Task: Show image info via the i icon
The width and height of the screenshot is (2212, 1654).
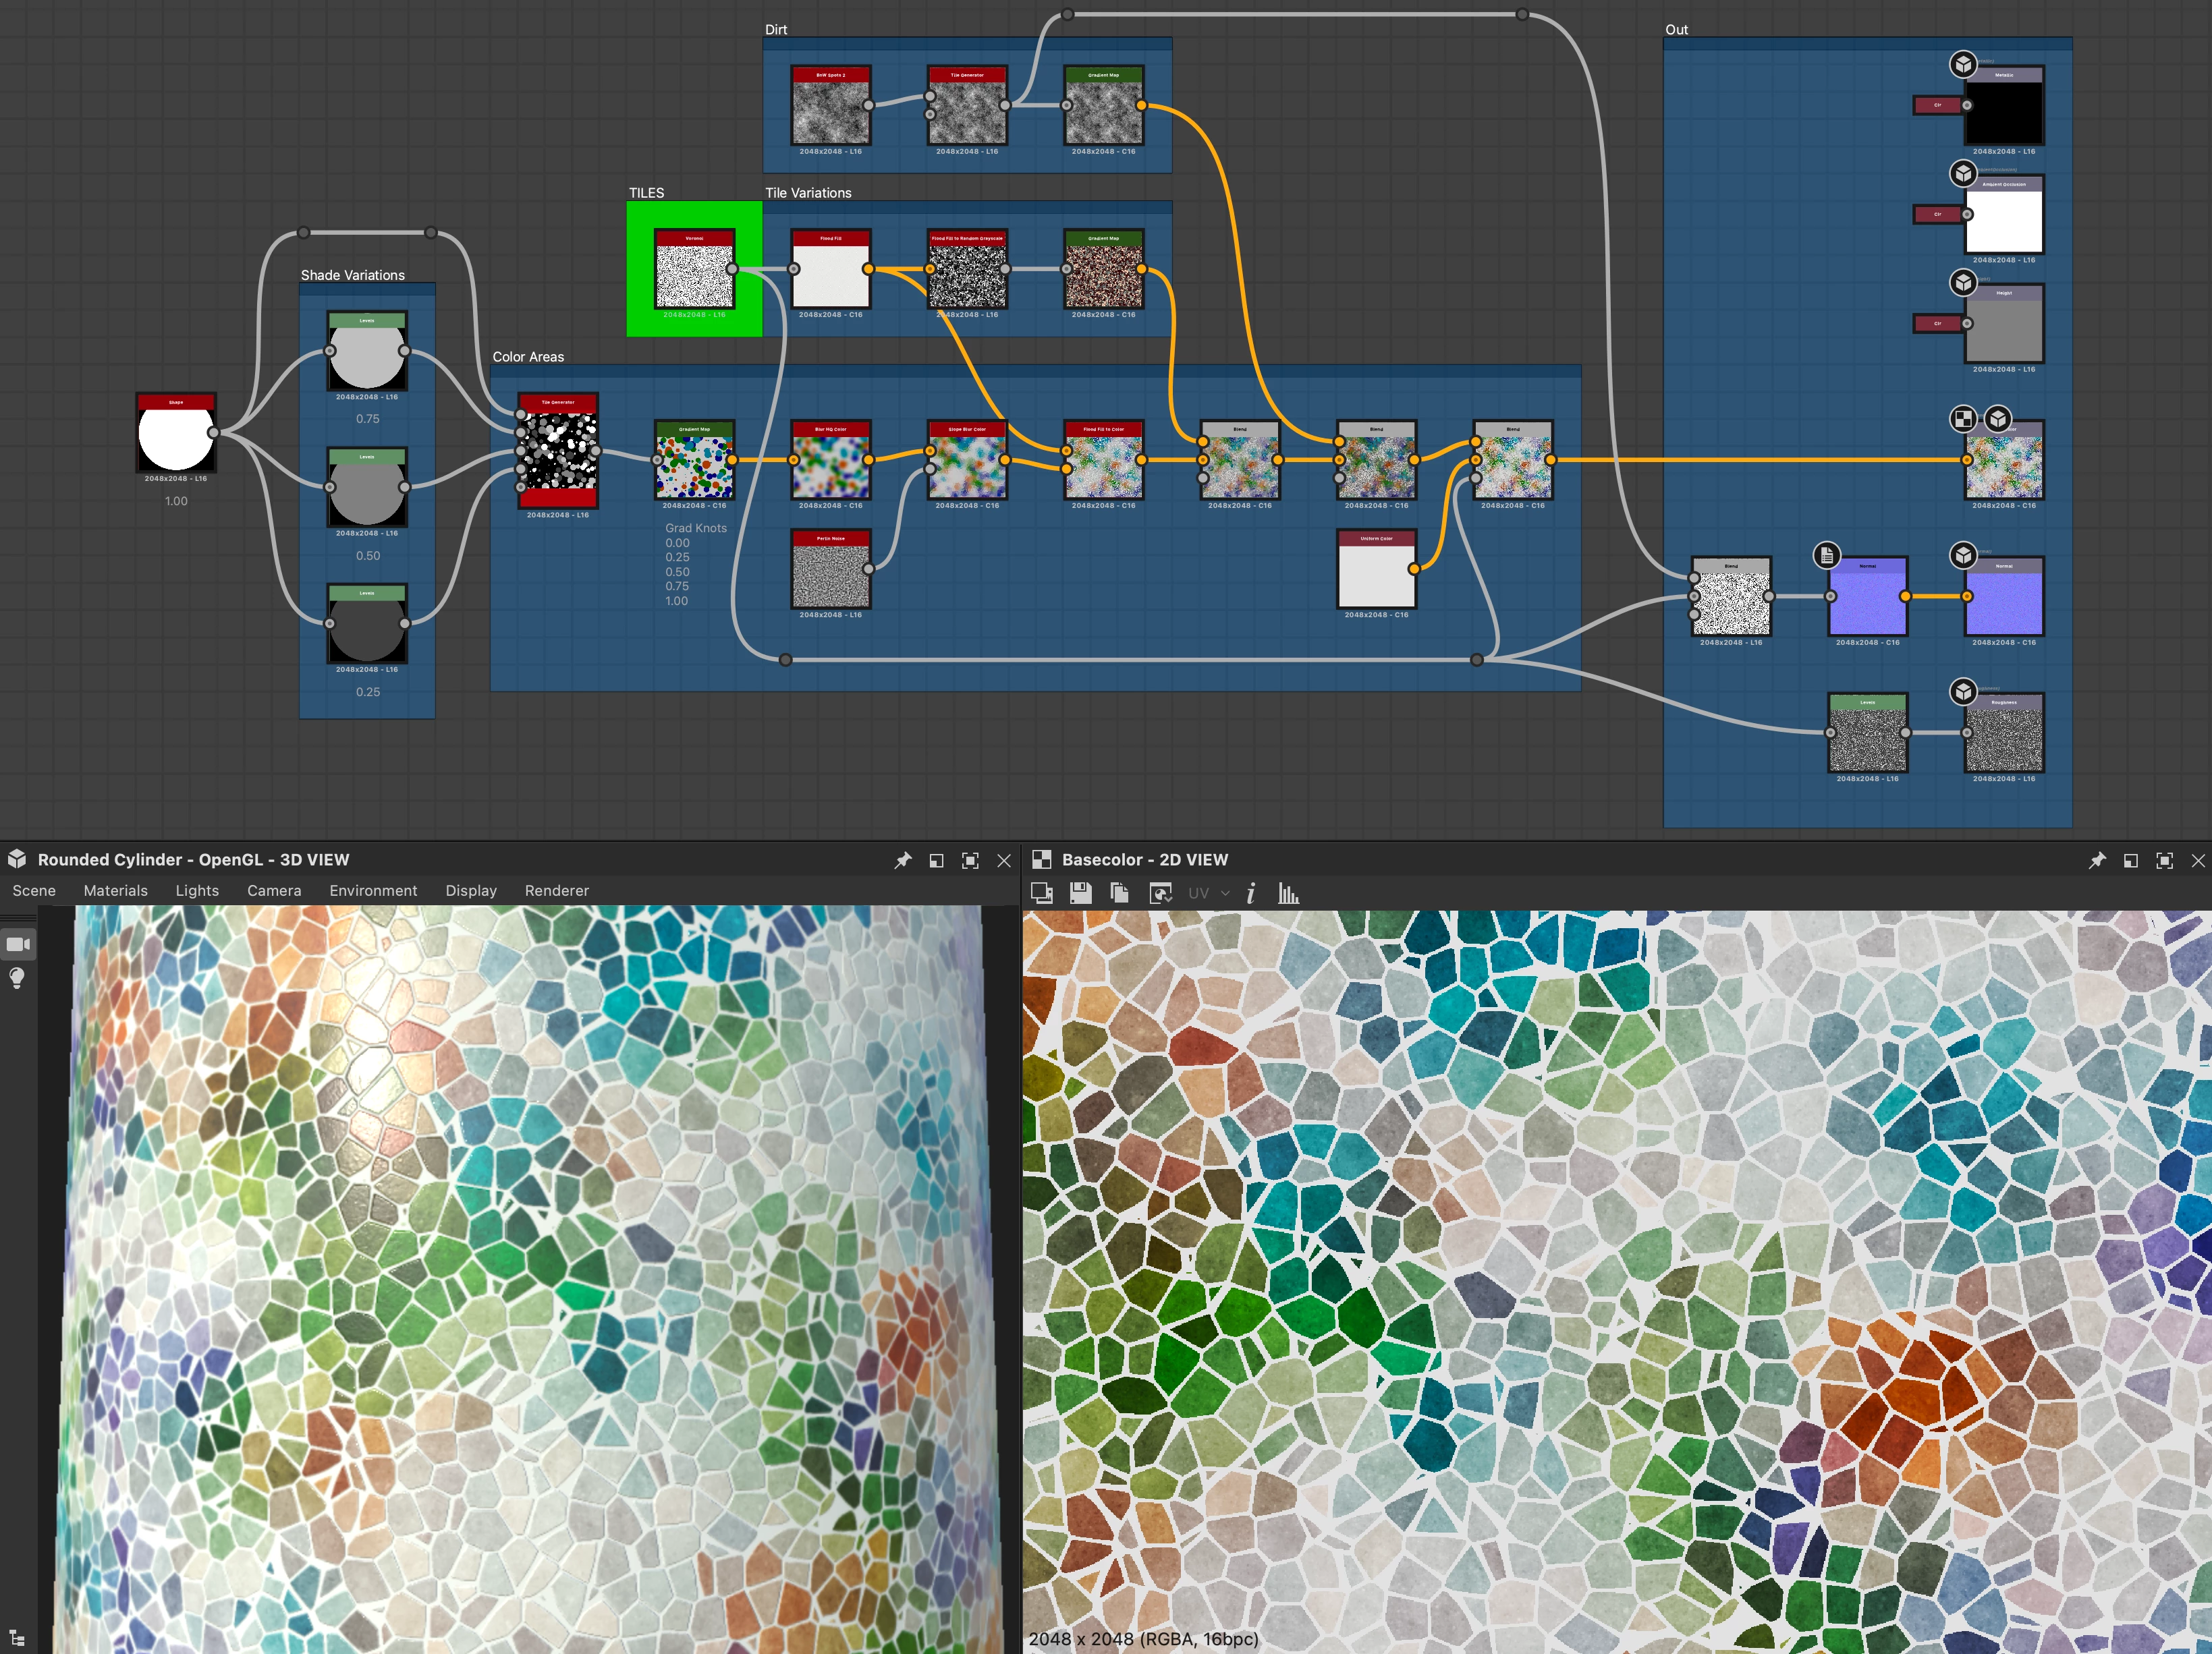Action: pyautogui.click(x=1250, y=892)
